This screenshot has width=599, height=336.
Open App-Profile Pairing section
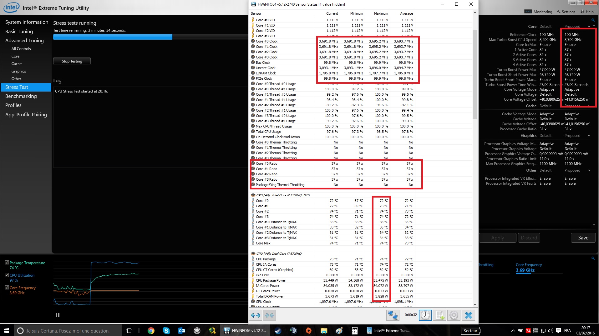click(x=26, y=115)
